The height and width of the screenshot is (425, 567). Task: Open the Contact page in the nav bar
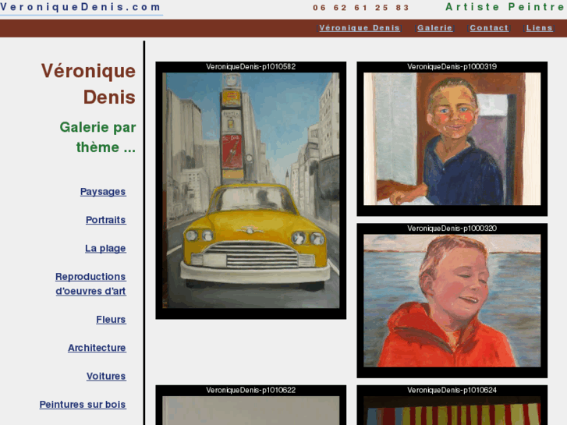(489, 28)
